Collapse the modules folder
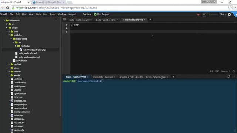The width and height of the screenshot is (237, 133). 9,35
